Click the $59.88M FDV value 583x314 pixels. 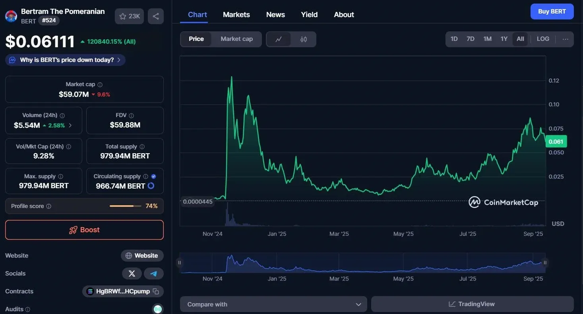(x=125, y=125)
